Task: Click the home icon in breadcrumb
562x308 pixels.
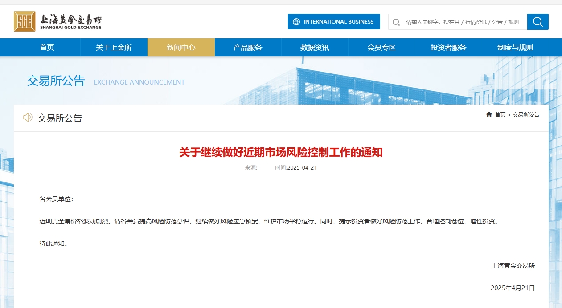Action: pyautogui.click(x=489, y=114)
